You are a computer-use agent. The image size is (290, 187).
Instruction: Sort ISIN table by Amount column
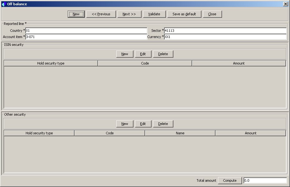tap(239, 63)
